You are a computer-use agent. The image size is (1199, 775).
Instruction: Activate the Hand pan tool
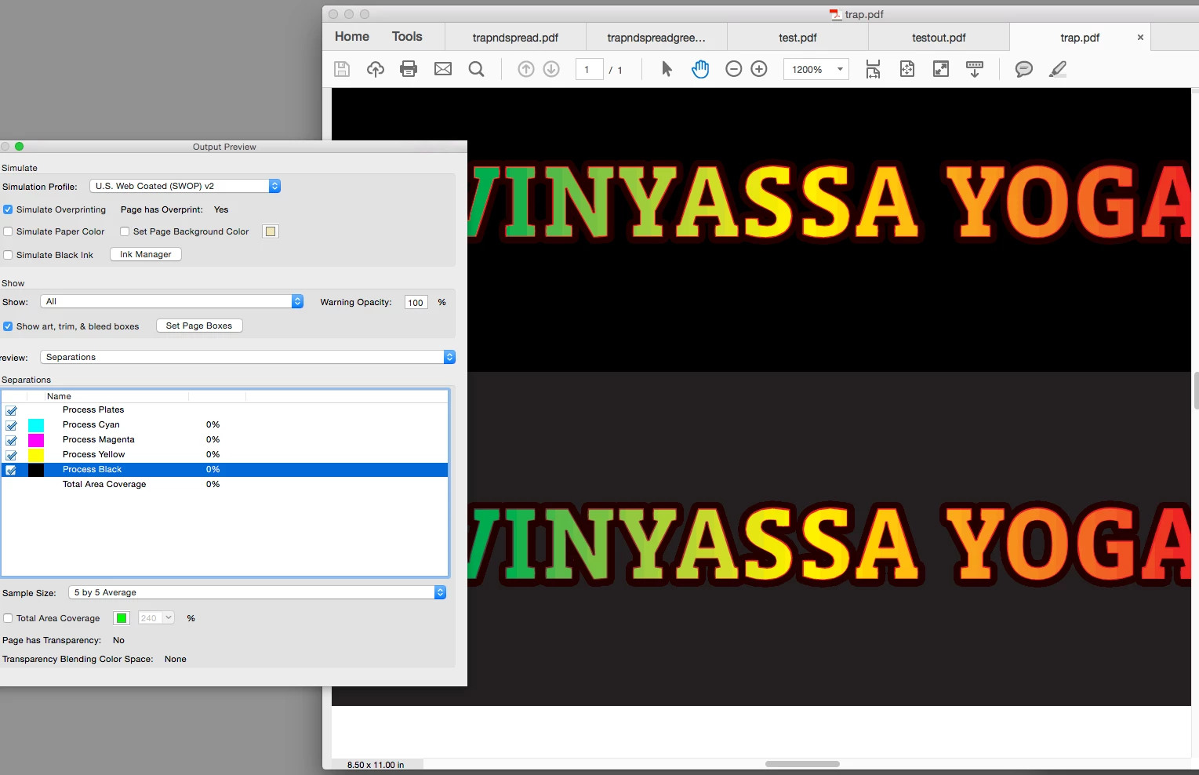click(700, 69)
